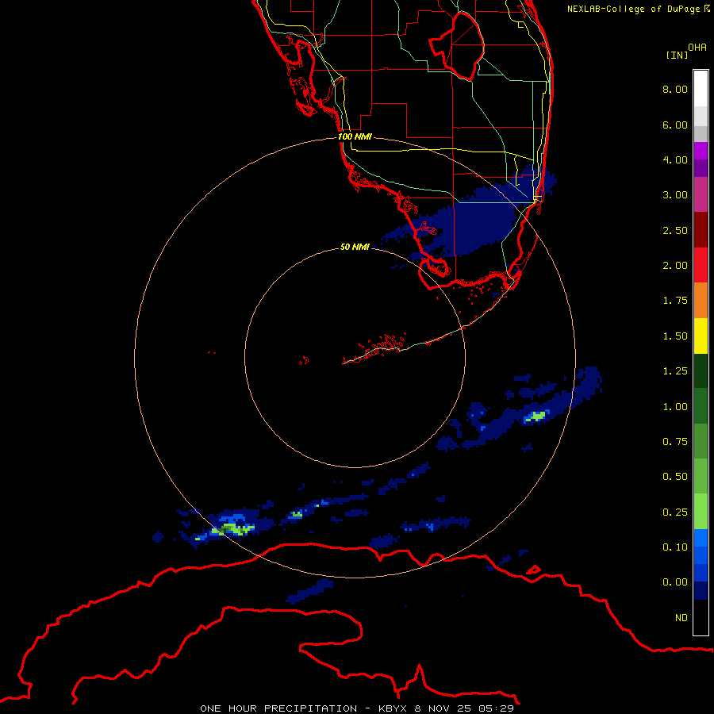Click the "0.50" legend value

pyautogui.click(x=675, y=477)
